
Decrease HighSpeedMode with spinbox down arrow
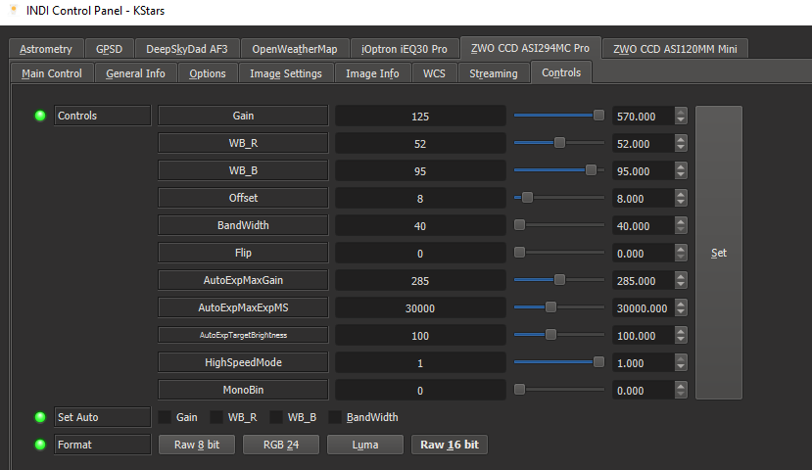tap(681, 367)
